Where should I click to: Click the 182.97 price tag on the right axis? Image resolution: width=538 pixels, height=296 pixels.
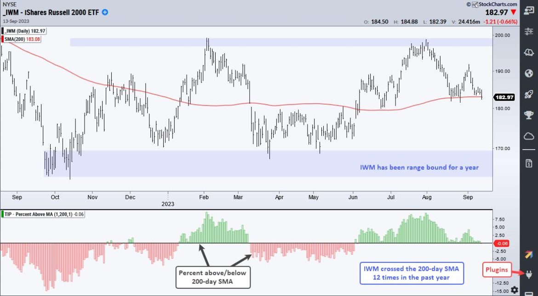[x=504, y=97]
